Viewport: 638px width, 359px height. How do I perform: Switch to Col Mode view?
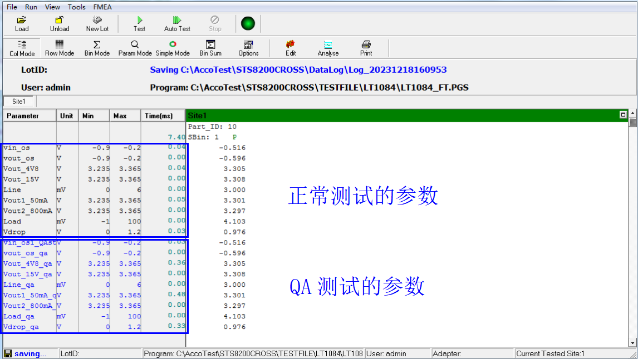coord(22,48)
